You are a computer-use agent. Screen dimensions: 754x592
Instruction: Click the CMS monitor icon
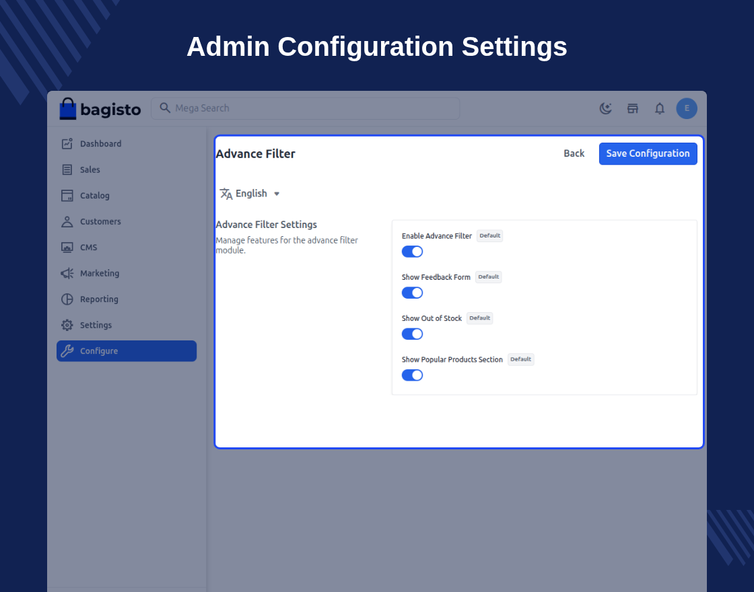pos(67,248)
